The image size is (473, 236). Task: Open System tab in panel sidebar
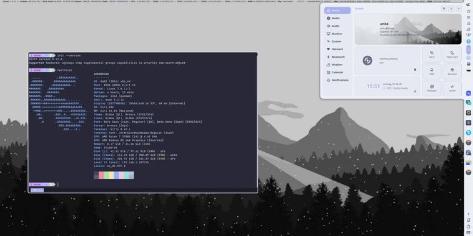tap(337, 42)
